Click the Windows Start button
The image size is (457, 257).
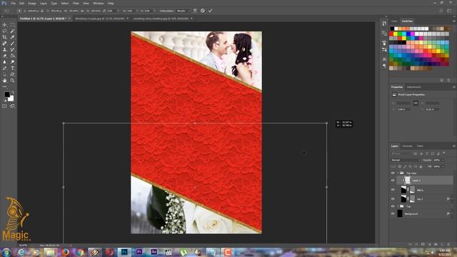6,252
